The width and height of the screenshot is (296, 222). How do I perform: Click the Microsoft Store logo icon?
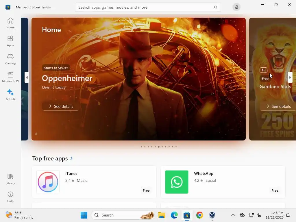pos(8,7)
